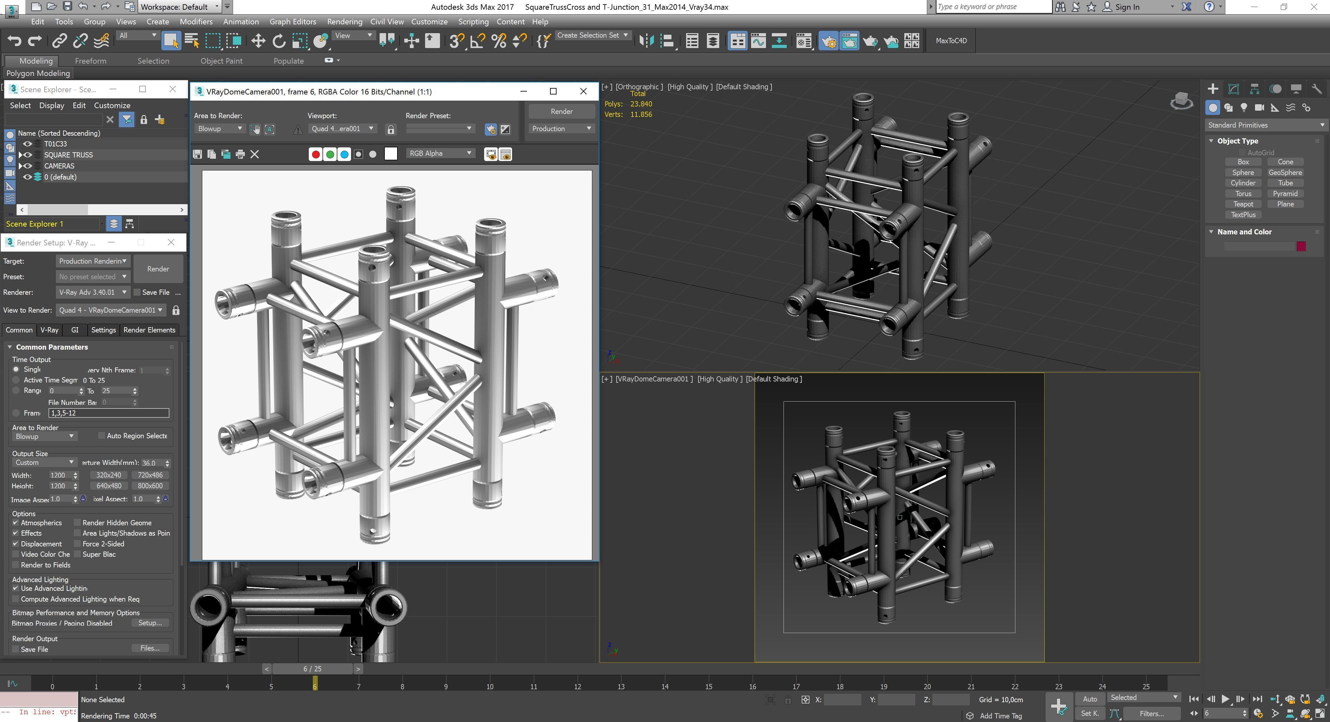Screen dimensions: 1330x722
Task: Print the rendered image
Action: 240,154
